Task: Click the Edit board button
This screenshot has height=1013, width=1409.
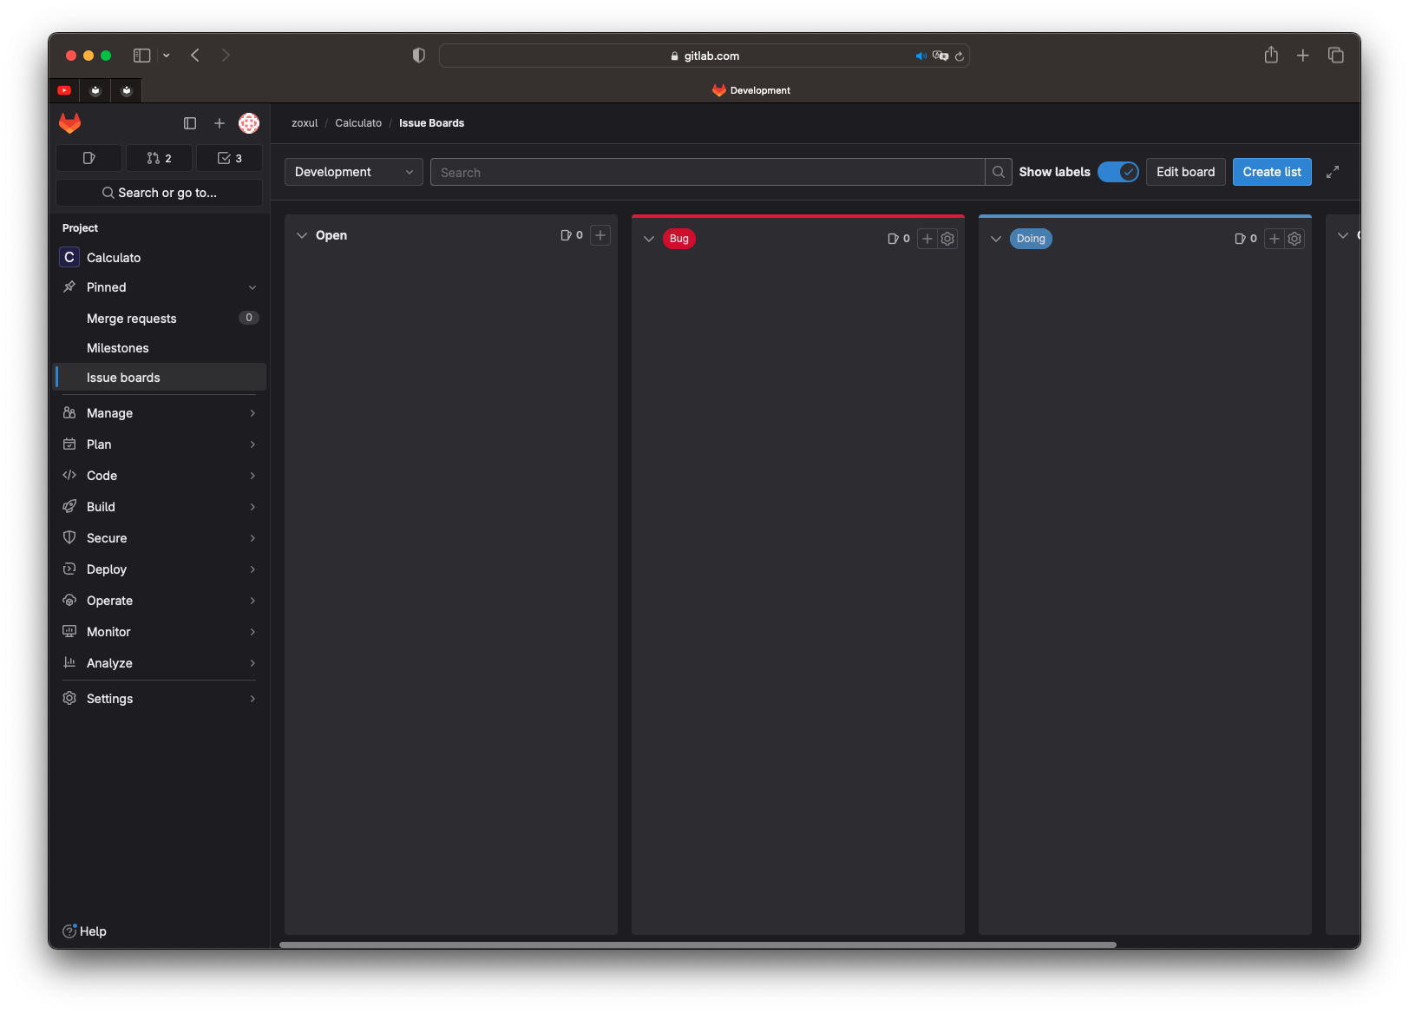Action: 1185,172
